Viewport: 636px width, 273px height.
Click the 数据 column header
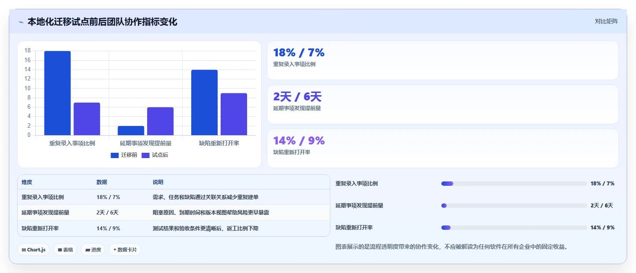102,182
